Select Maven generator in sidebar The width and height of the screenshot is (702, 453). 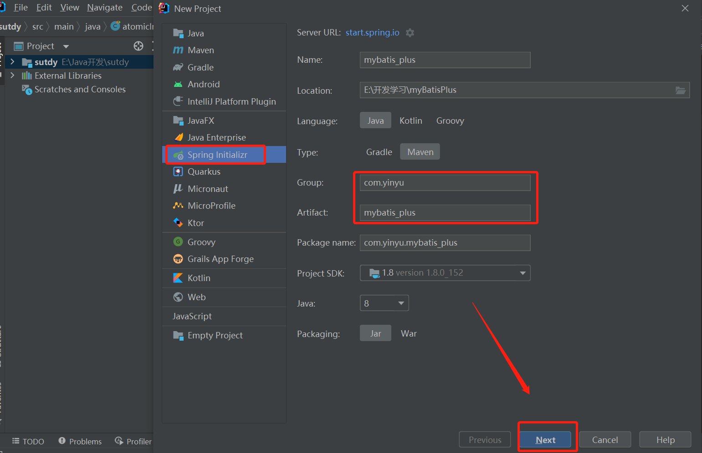[x=224, y=50]
